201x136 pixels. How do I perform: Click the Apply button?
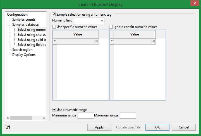pyautogui.click(x=99, y=127)
